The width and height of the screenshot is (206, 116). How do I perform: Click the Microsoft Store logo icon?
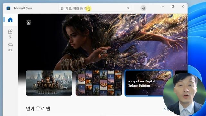point(9,8)
